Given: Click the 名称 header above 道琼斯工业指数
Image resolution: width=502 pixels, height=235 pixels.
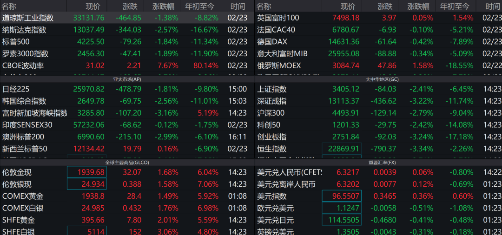Looking at the screenshot, I should pos(9,6).
